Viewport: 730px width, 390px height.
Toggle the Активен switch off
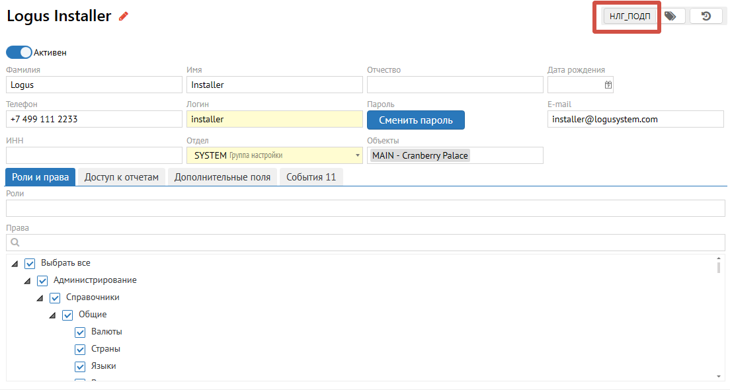tap(19, 52)
